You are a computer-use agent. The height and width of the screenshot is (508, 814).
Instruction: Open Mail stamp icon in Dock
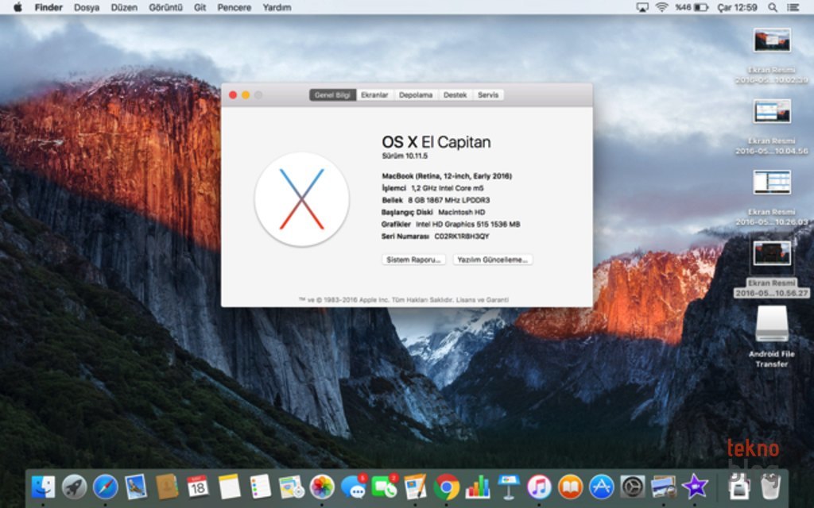pyautogui.click(x=136, y=487)
